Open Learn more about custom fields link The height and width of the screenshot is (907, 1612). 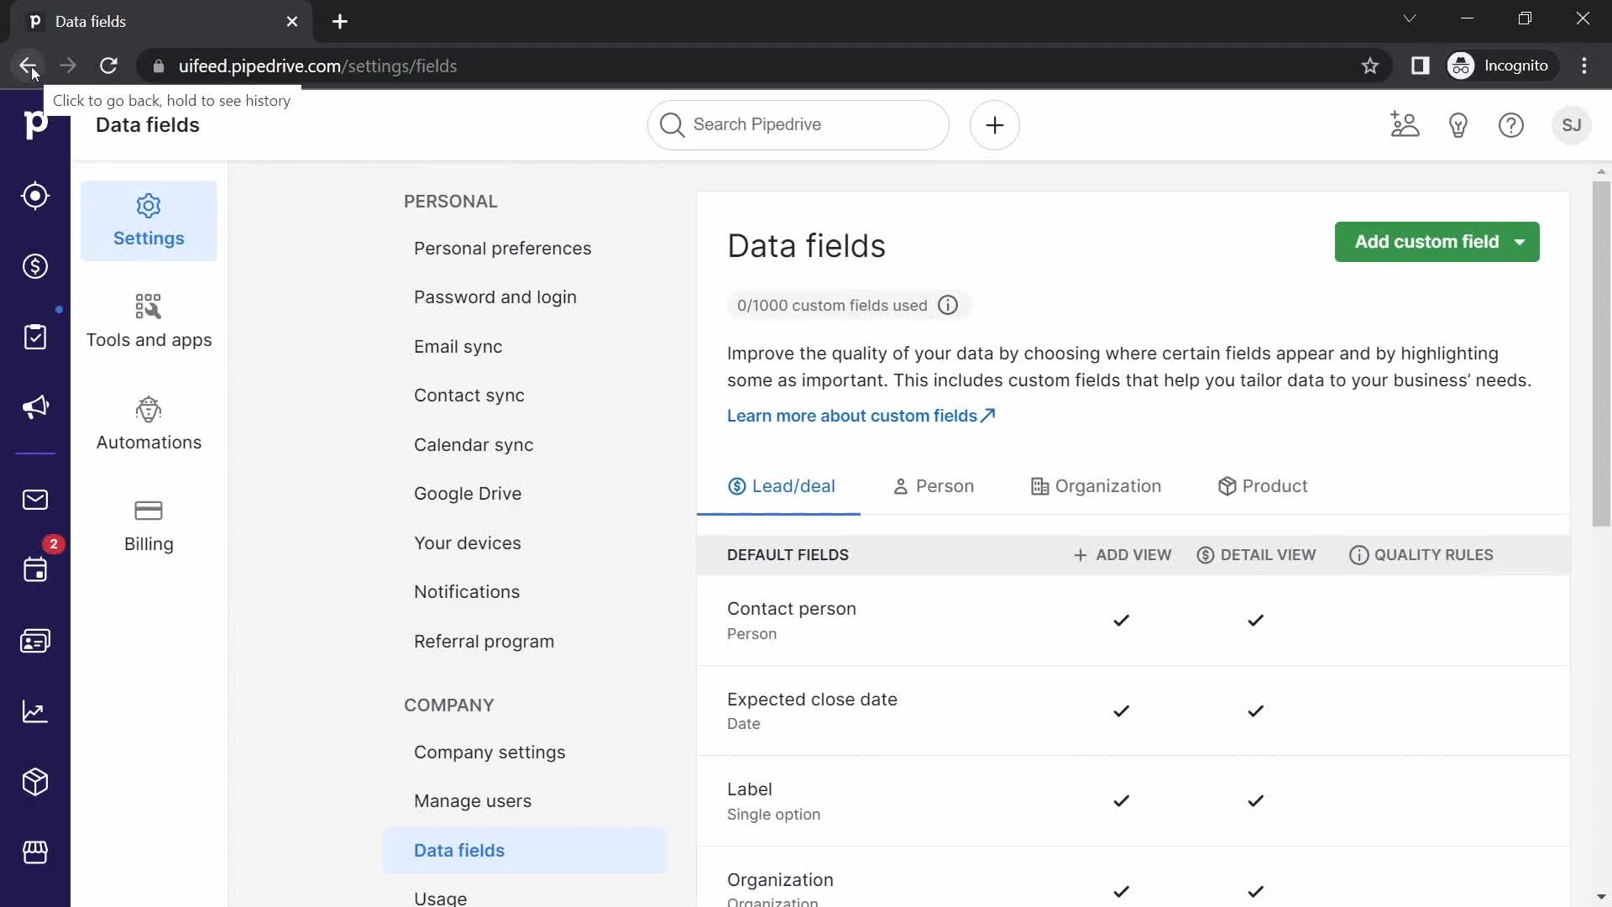[862, 417]
